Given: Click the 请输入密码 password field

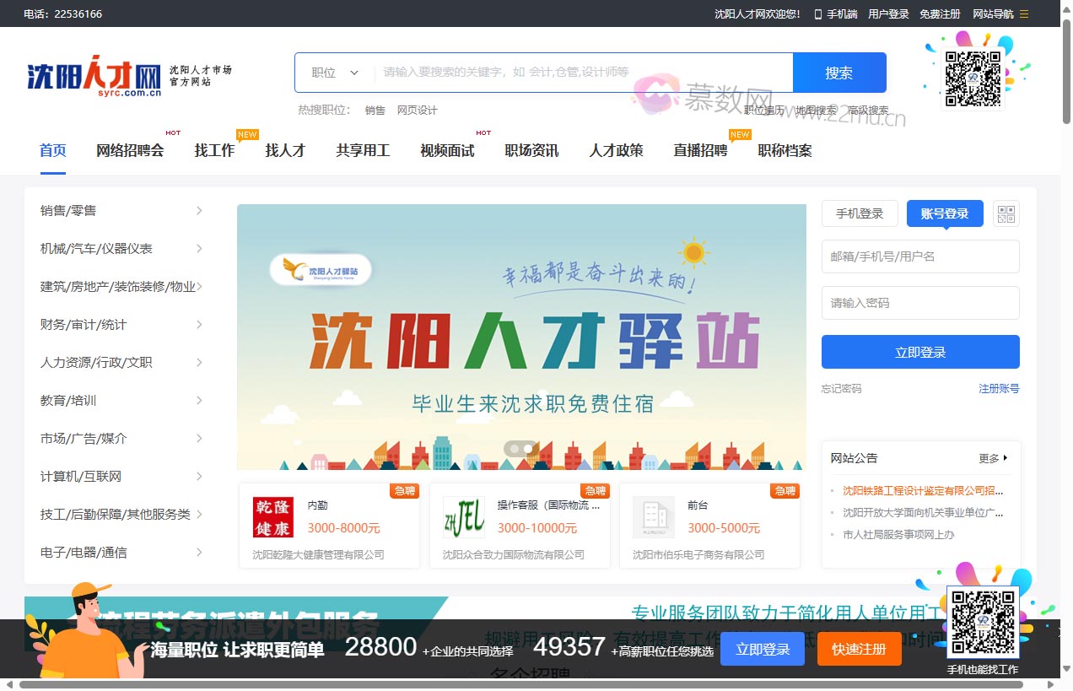Looking at the screenshot, I should pyautogui.click(x=919, y=303).
